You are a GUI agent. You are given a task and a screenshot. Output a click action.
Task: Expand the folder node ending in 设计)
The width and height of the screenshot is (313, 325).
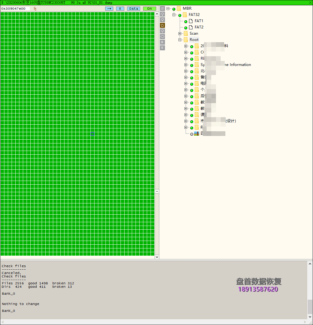click(186, 121)
